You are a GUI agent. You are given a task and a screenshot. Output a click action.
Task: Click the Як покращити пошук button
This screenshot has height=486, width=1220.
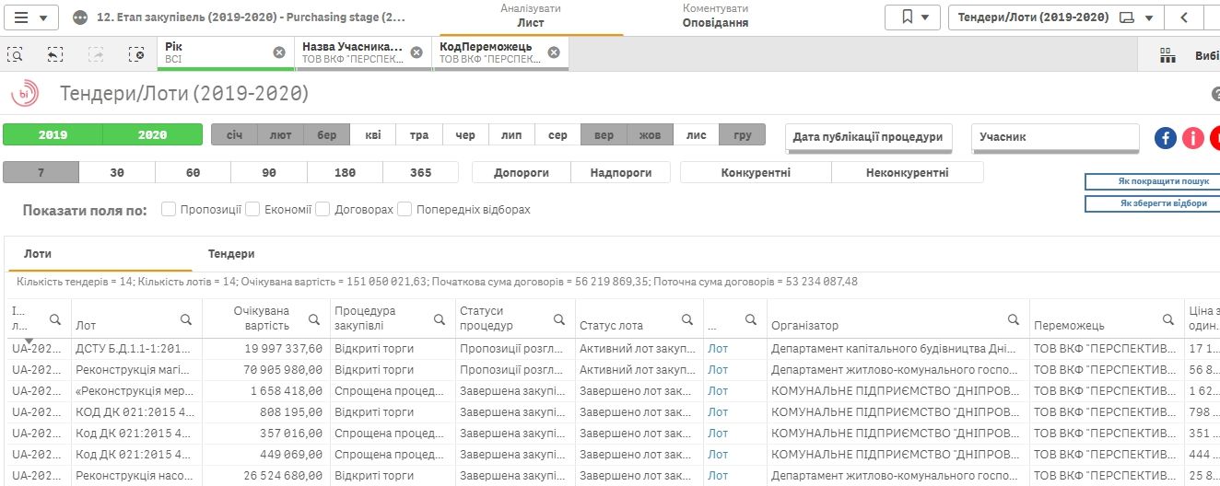[1152, 181]
